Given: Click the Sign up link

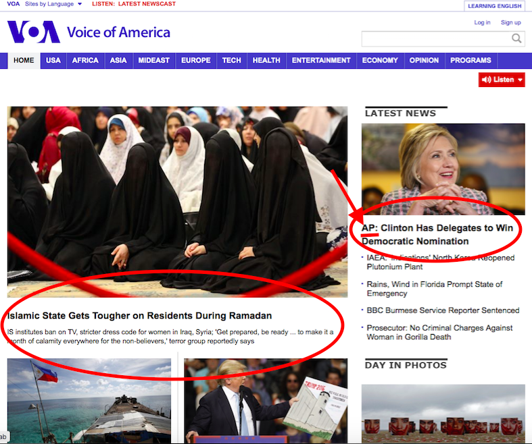Looking at the screenshot, I should pyautogui.click(x=510, y=22).
